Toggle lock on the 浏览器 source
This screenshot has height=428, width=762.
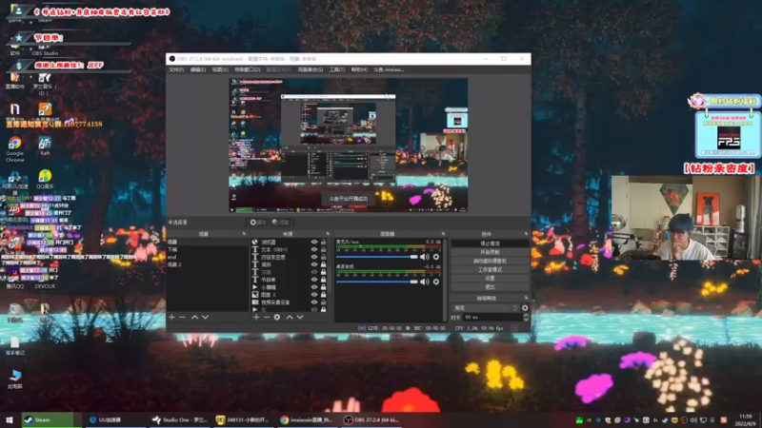[x=323, y=242]
